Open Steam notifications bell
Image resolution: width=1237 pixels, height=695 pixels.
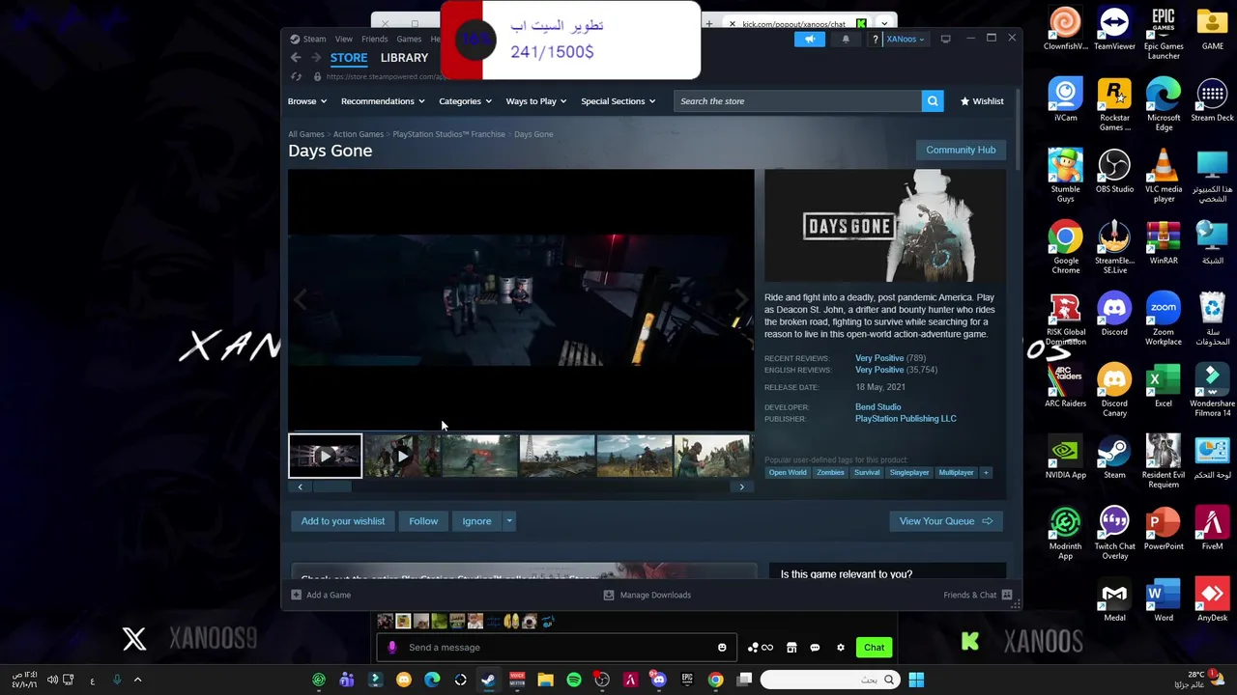(846, 39)
